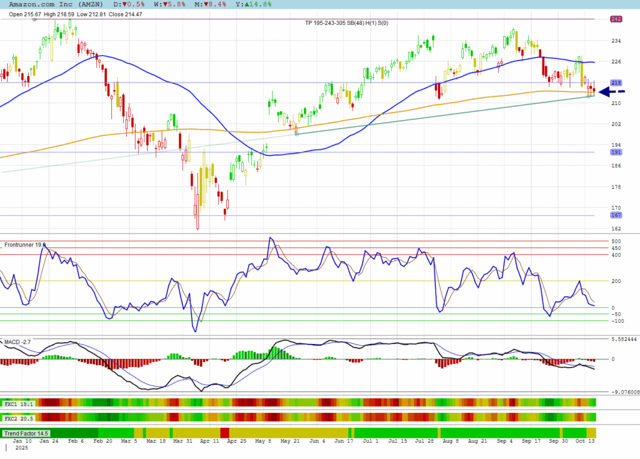Click the 218 price level tag
This screenshot has height=459, width=640.
(x=616, y=82)
